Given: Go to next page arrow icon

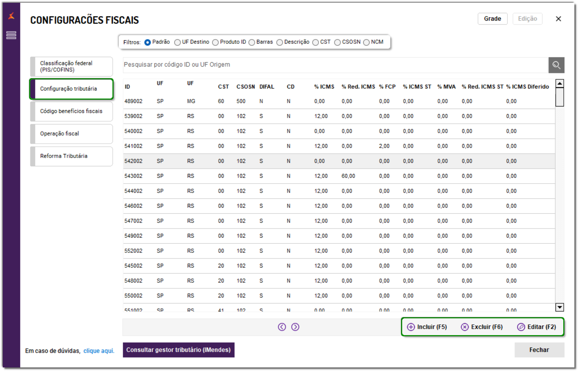Looking at the screenshot, I should click(x=295, y=327).
